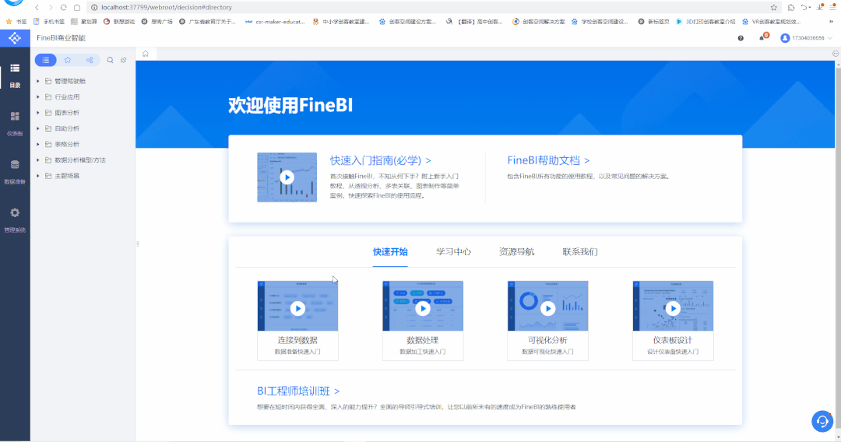841x442 pixels.
Task: Expand the 数据分析模型/方法 folder arrow
Action: point(38,160)
